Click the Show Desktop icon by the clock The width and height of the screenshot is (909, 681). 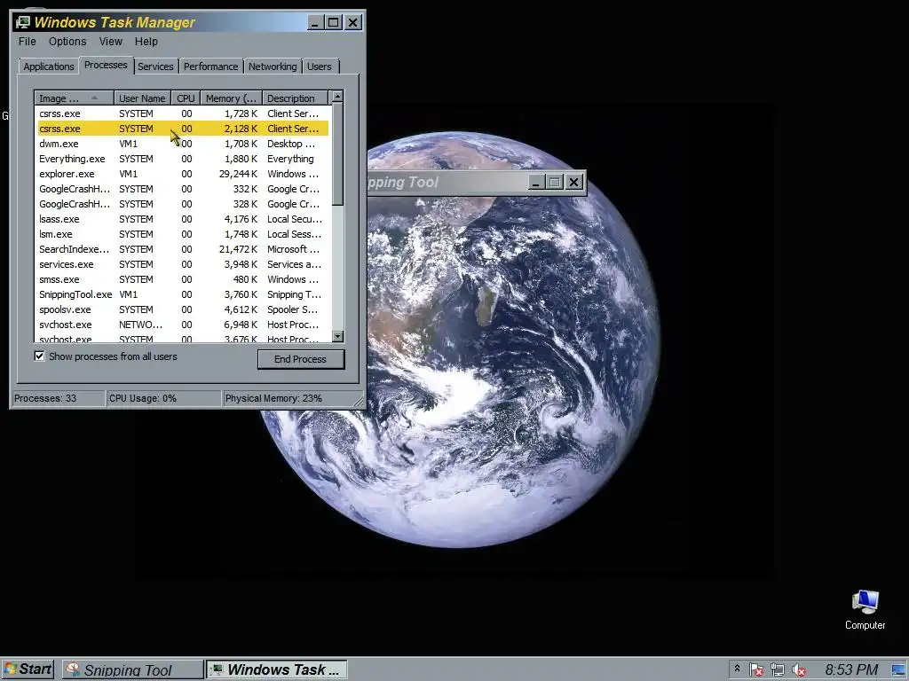899,670
